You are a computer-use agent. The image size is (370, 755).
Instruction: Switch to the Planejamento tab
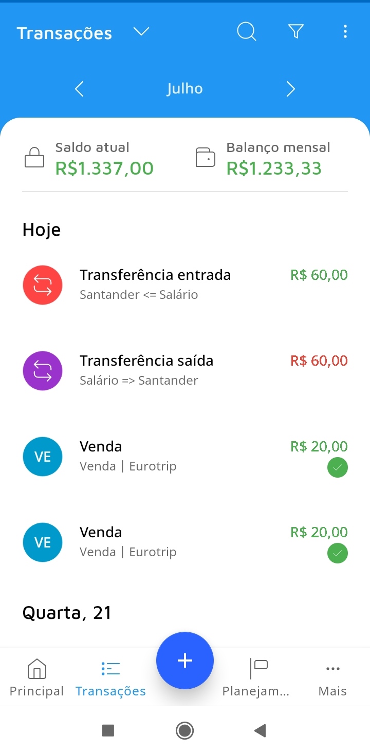pyautogui.click(x=256, y=678)
